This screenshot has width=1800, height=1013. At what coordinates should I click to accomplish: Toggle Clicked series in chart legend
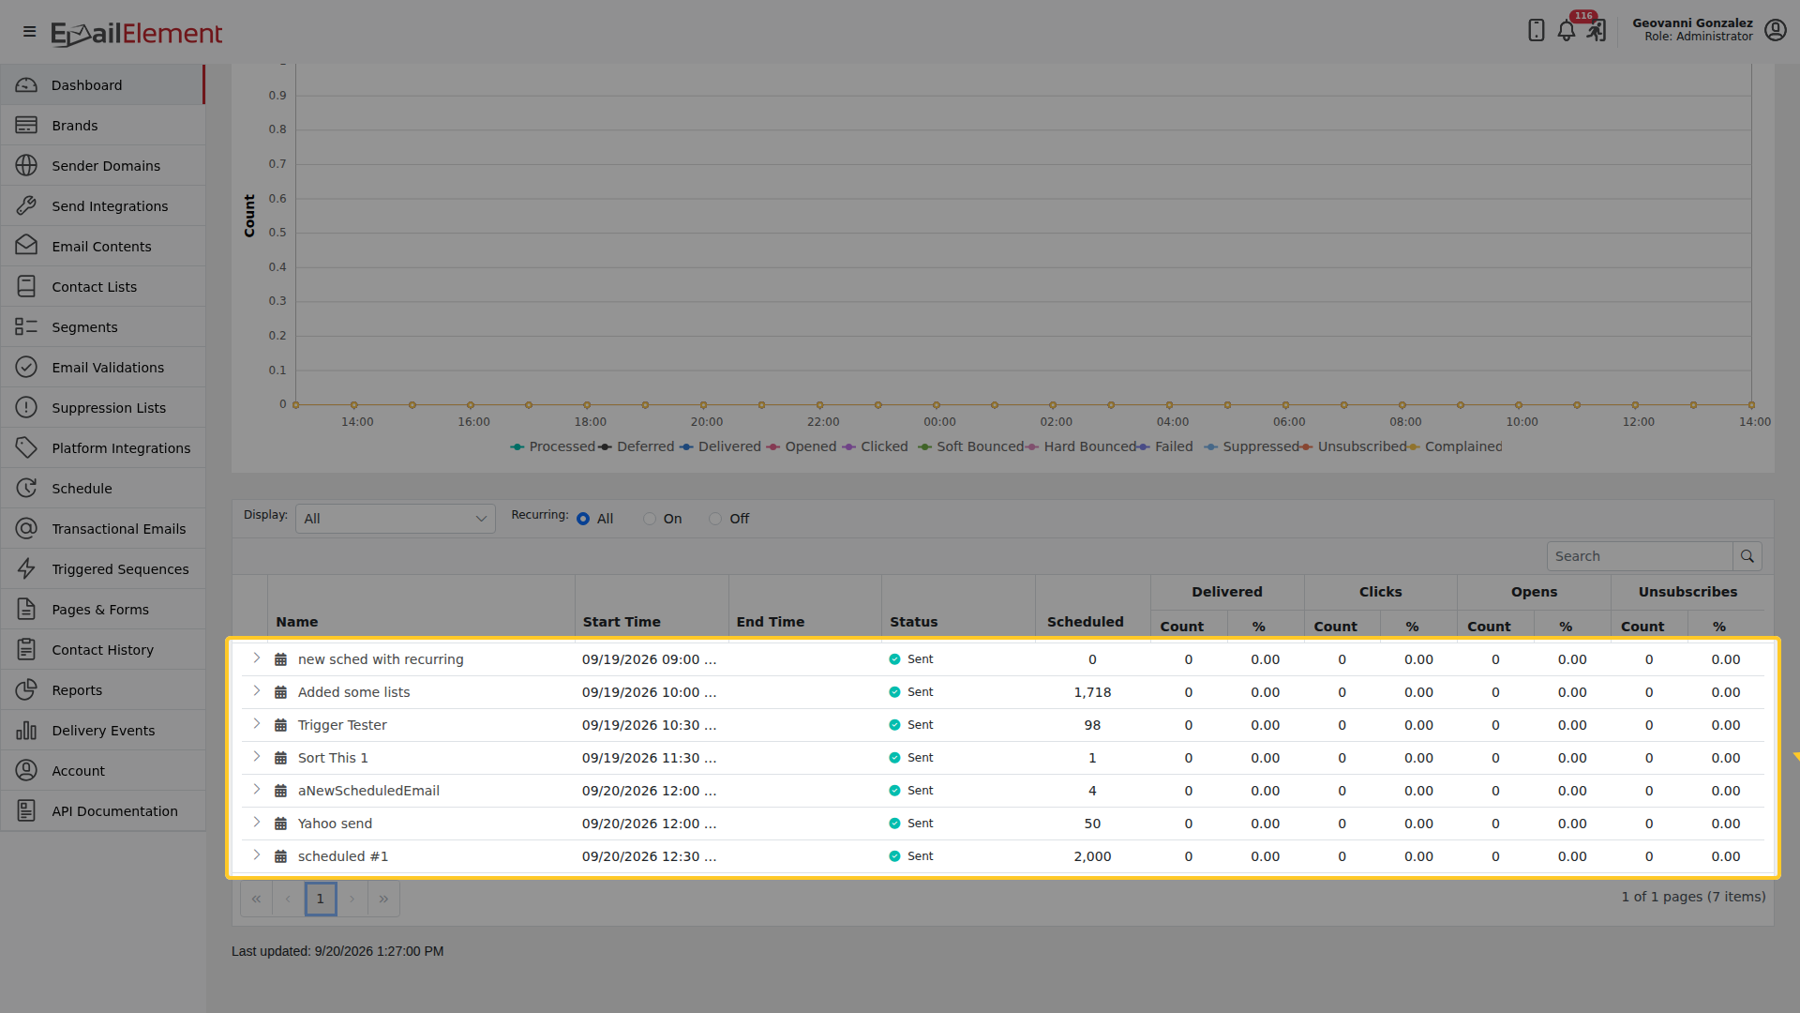tap(875, 446)
